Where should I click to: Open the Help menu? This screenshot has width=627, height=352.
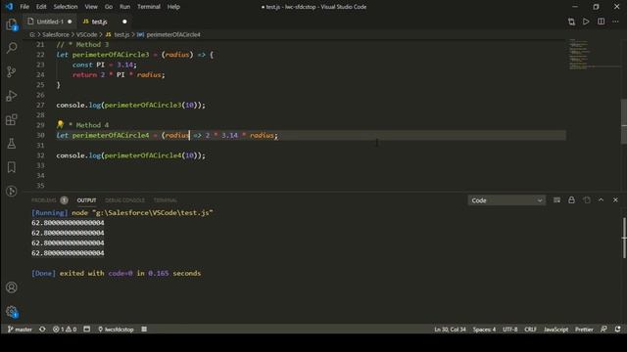[173, 7]
